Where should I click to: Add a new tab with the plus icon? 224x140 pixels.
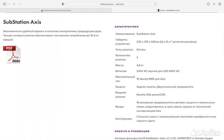click(x=214, y=4)
